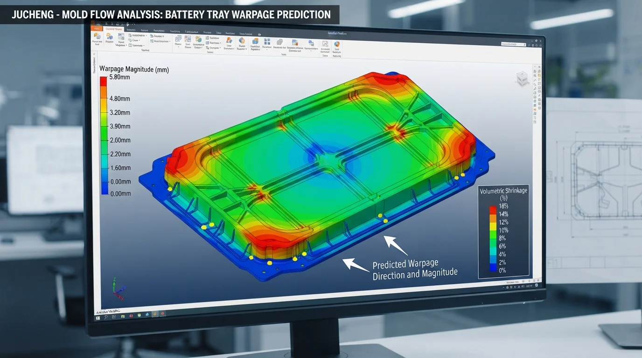Screen dimensions: 642x358
Task: Click the red swatch of the Warpage Magnitude legend
Action: pos(103,82)
